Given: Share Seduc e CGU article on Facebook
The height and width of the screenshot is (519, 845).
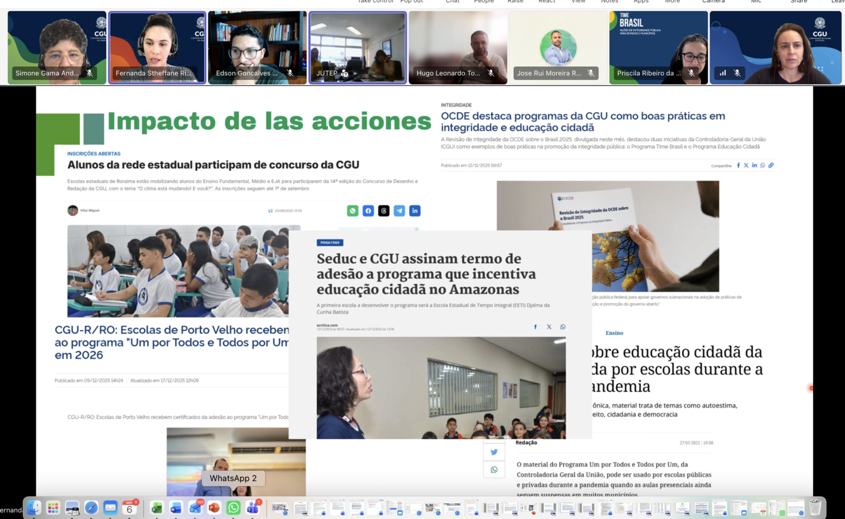Looking at the screenshot, I should (x=535, y=327).
